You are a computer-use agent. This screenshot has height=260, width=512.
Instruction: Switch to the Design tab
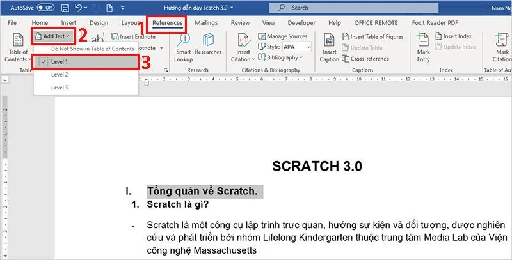point(99,23)
